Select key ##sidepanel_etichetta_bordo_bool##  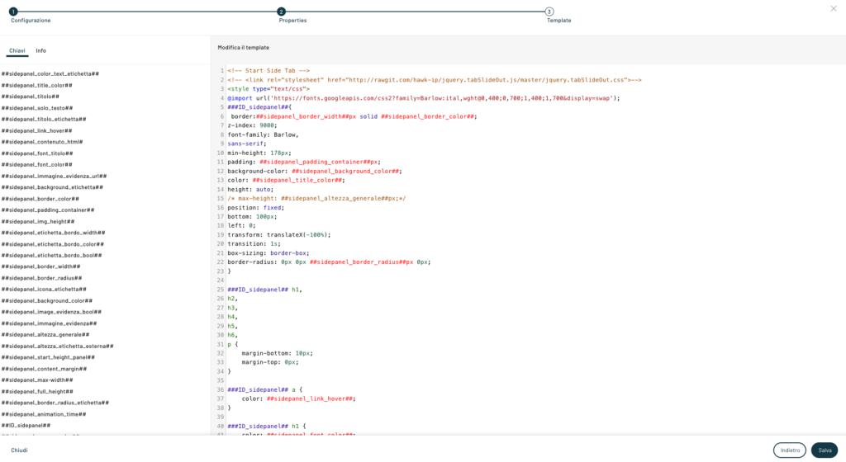click(x=51, y=255)
